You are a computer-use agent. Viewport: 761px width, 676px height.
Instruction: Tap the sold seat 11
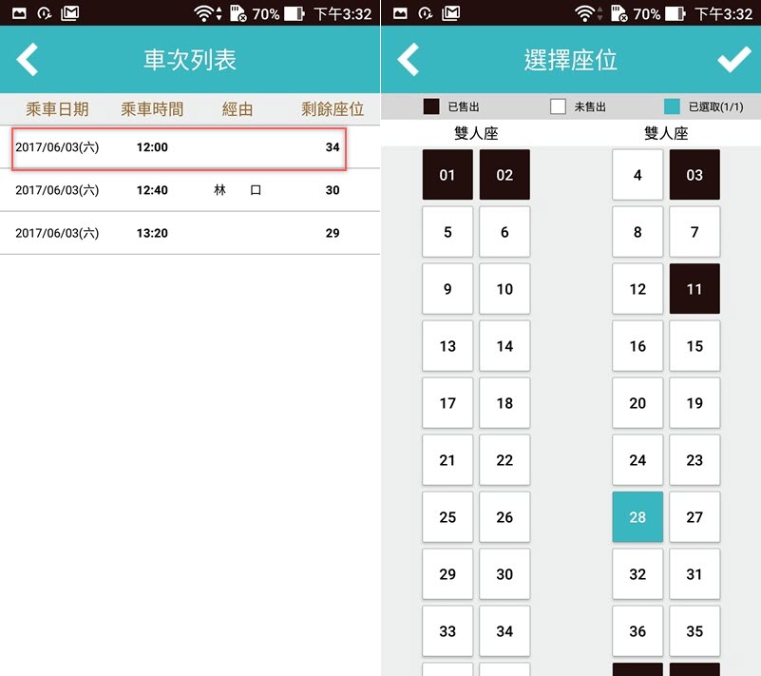[x=694, y=289]
